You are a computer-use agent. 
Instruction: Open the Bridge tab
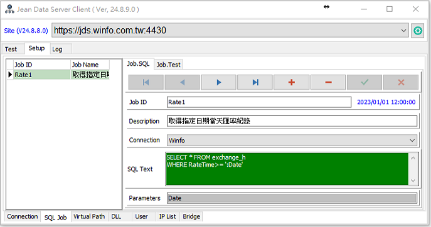click(191, 216)
